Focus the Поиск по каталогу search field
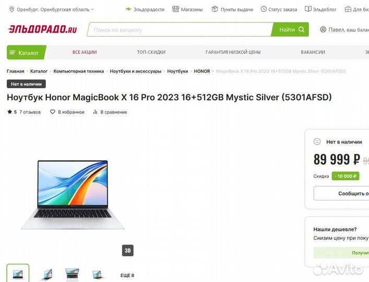The height and width of the screenshot is (282, 369). tap(180, 30)
